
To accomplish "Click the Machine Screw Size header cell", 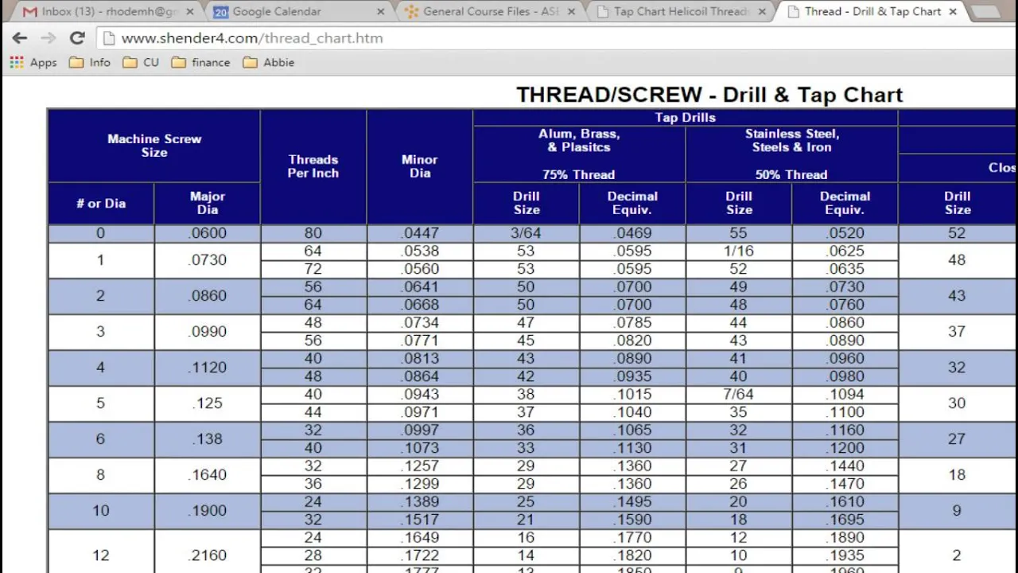I will [x=154, y=146].
